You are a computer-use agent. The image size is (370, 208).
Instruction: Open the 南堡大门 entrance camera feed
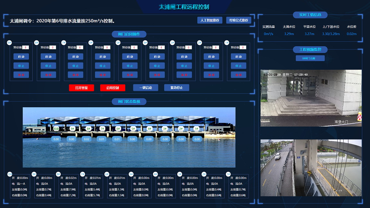coord(311,98)
